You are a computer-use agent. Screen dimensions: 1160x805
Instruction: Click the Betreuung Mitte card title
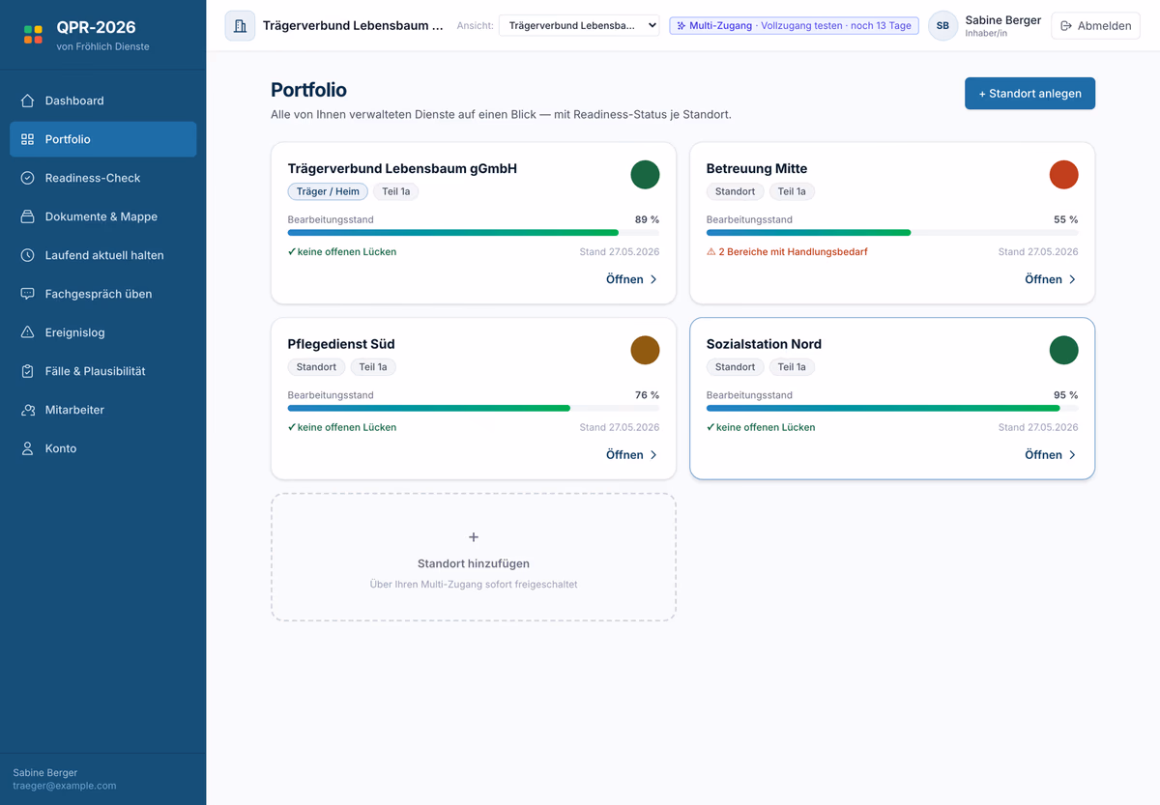click(757, 168)
